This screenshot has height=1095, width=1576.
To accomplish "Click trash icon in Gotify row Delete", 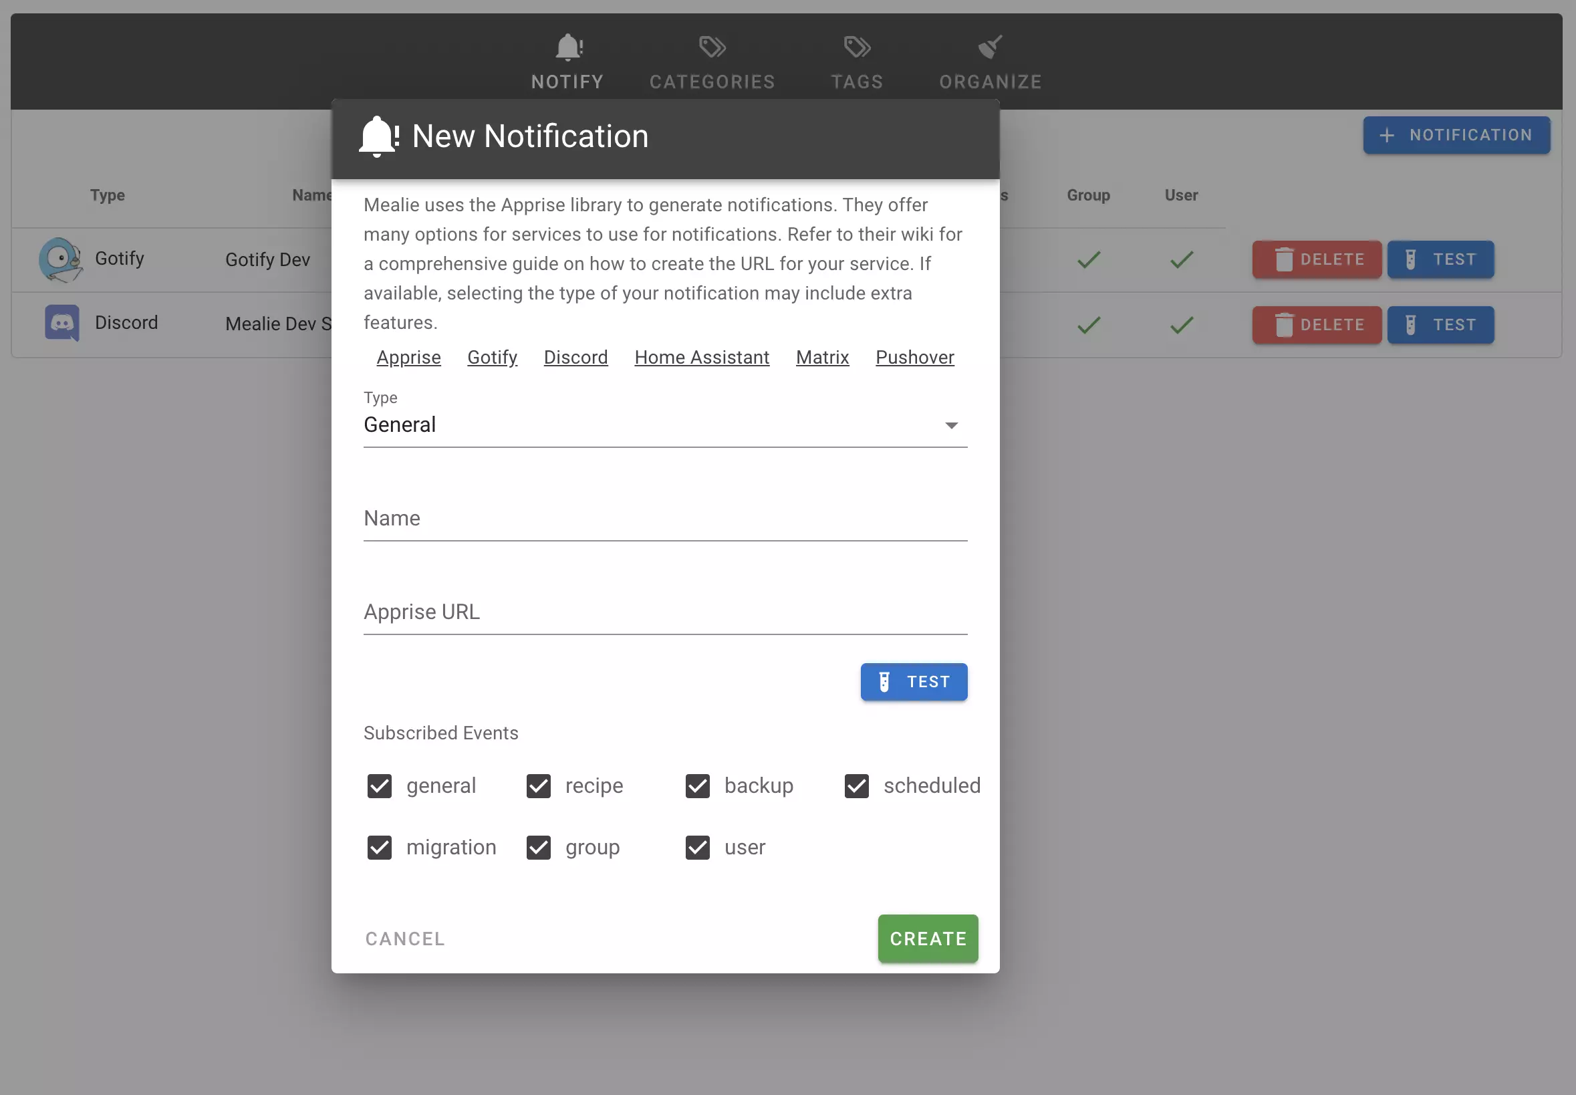I will [x=1284, y=259].
